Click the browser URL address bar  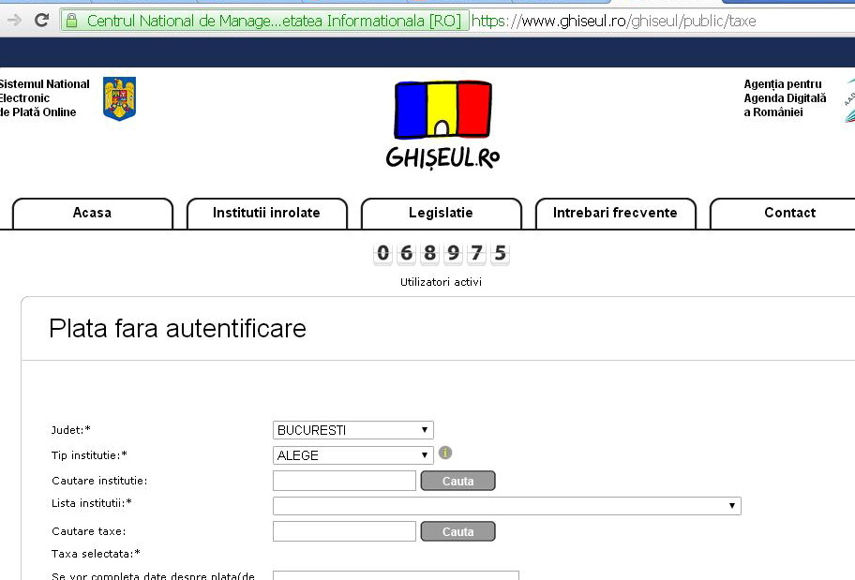(x=656, y=21)
